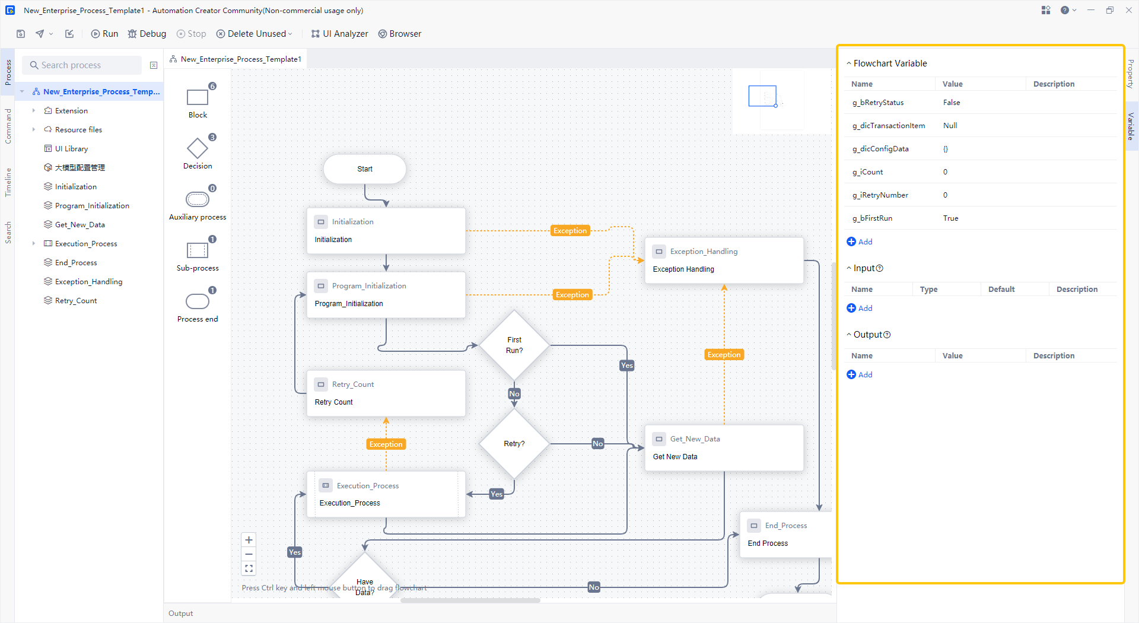Run the current process
Viewport: 1139px width, 623px height.
104,34
